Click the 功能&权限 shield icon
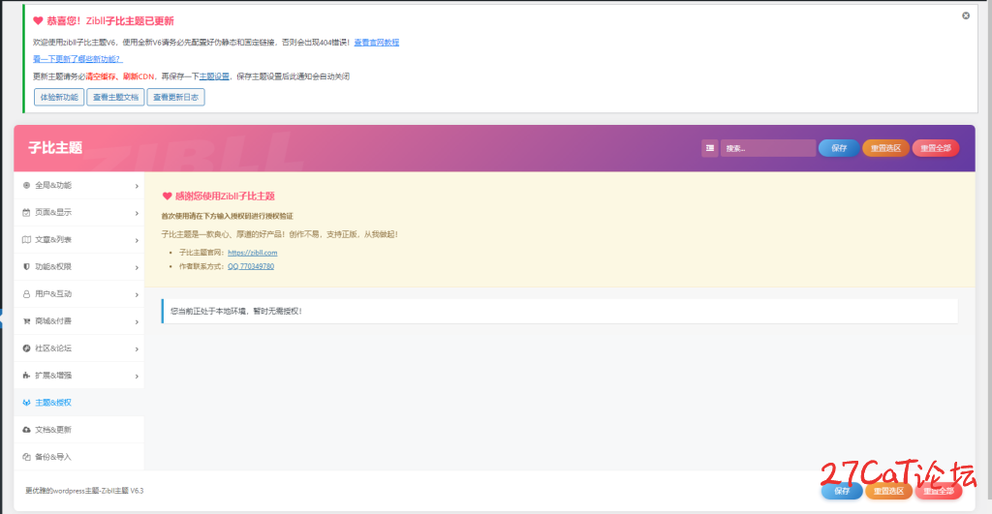 pyautogui.click(x=26, y=267)
